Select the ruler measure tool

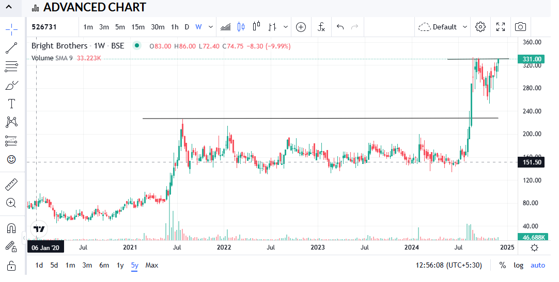point(11,185)
